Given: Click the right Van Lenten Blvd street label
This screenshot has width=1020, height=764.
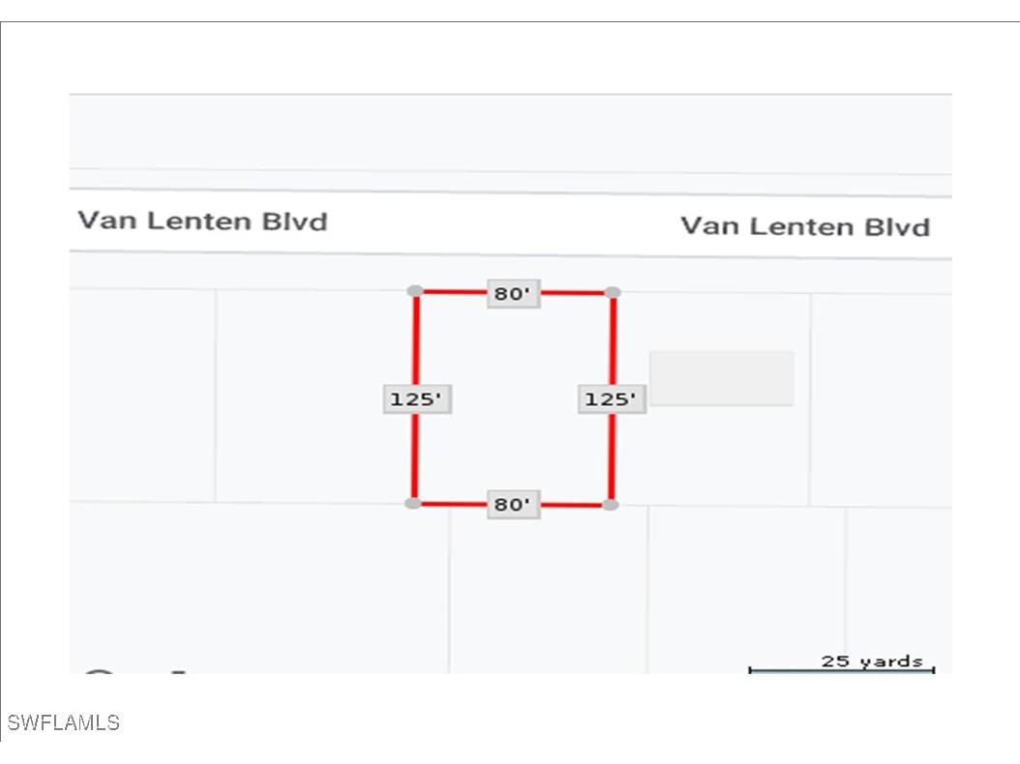Looking at the screenshot, I should click(805, 227).
